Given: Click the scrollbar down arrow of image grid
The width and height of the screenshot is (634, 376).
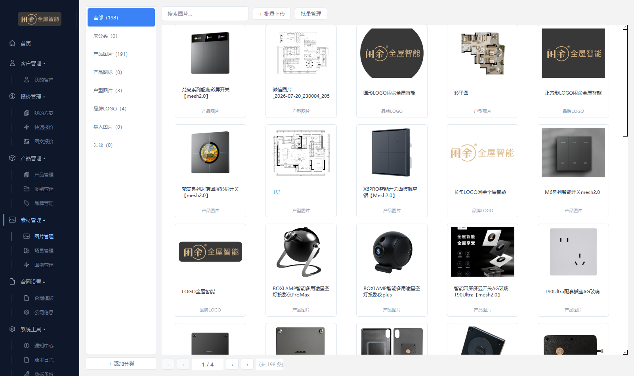Looking at the screenshot, I should (x=625, y=352).
